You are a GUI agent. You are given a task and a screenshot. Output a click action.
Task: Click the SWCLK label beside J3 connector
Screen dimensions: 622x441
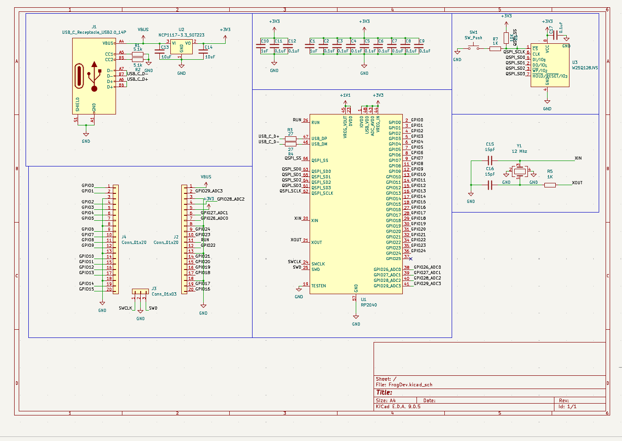coord(125,308)
